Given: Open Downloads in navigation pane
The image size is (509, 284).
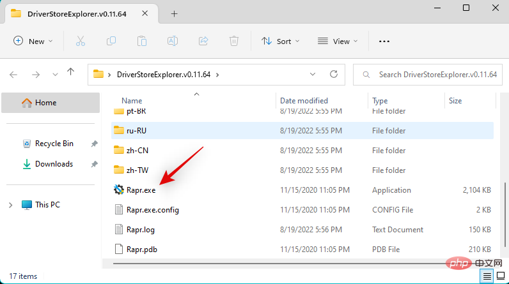Looking at the screenshot, I should [x=54, y=164].
